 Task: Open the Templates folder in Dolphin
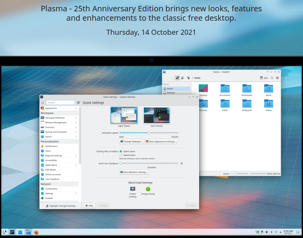247,105
